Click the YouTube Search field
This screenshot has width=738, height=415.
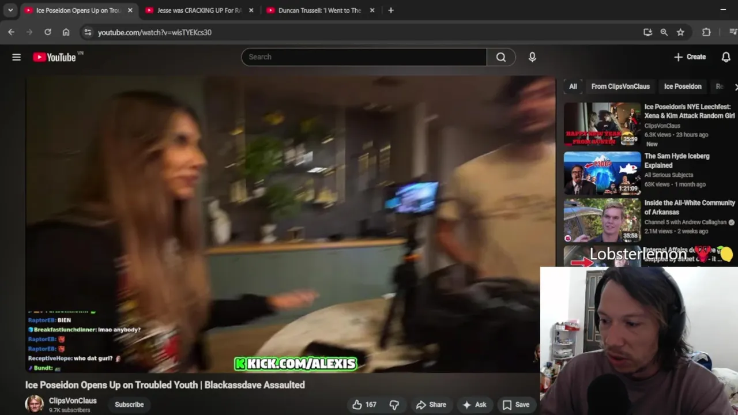[364, 57]
